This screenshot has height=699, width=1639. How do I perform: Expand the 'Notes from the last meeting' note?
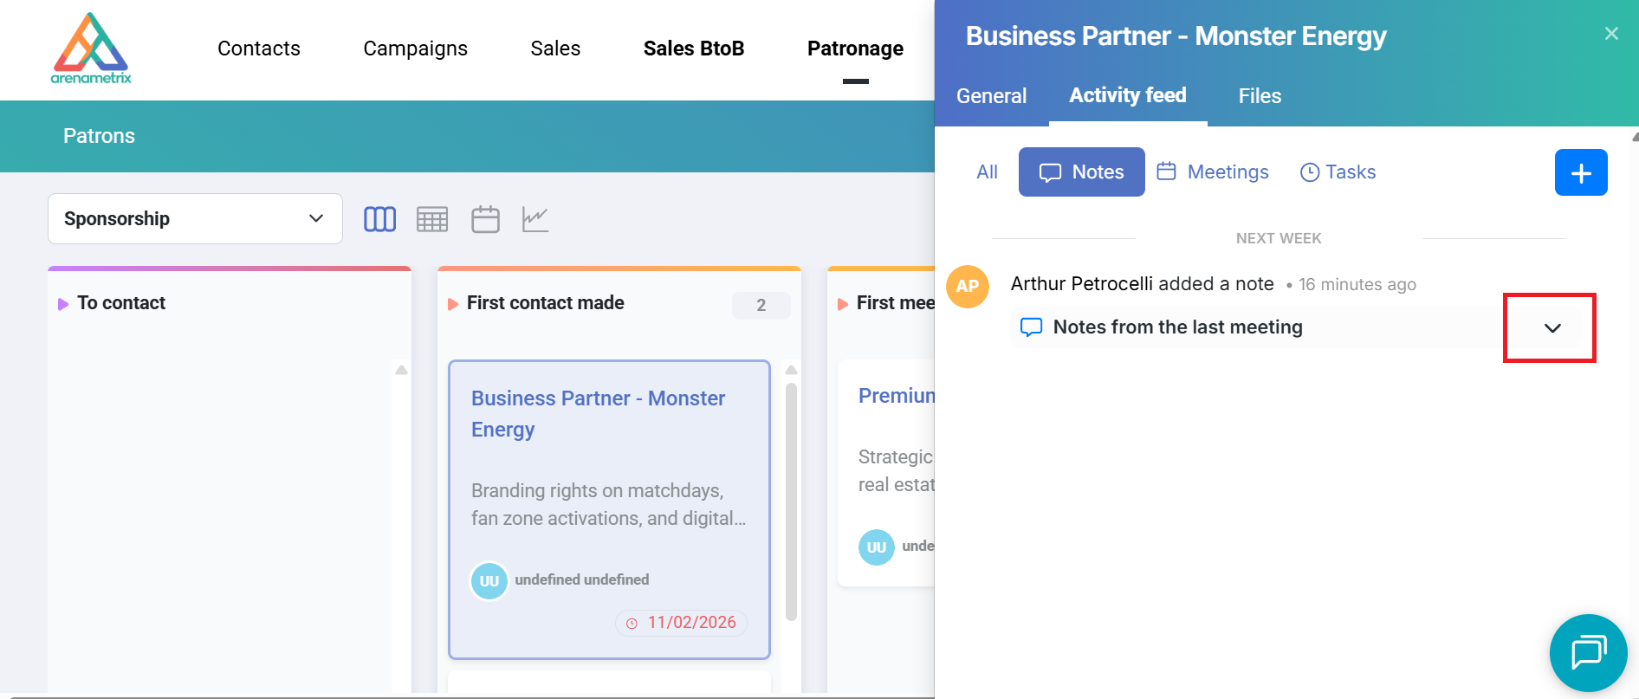[1552, 328]
